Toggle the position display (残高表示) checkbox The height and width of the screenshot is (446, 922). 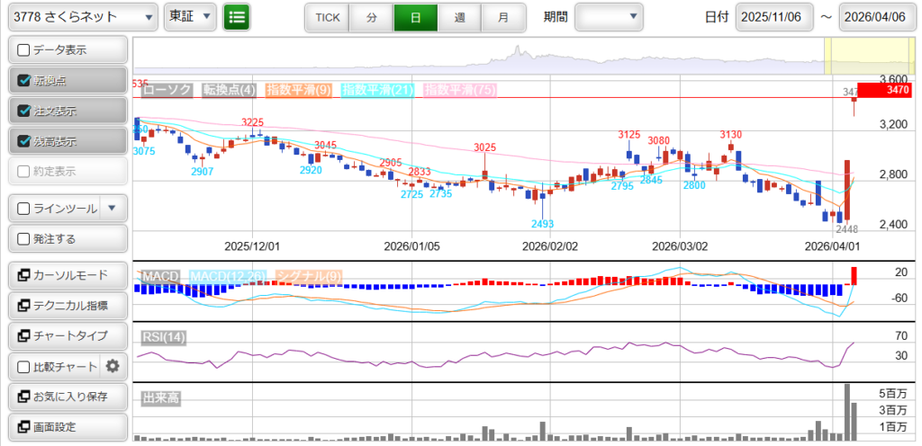[x=24, y=141]
